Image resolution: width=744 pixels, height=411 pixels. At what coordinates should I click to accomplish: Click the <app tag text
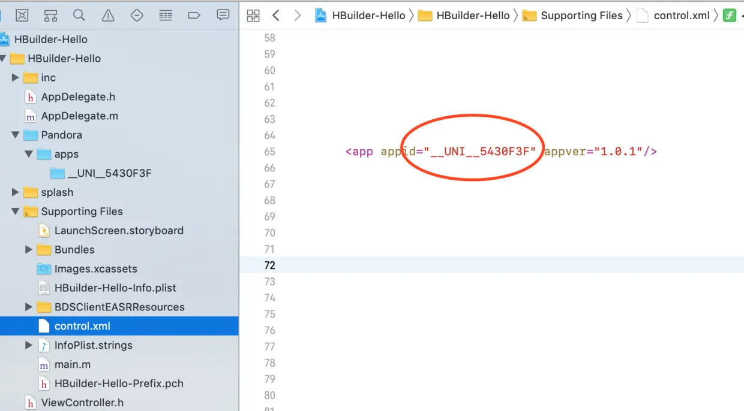point(359,152)
